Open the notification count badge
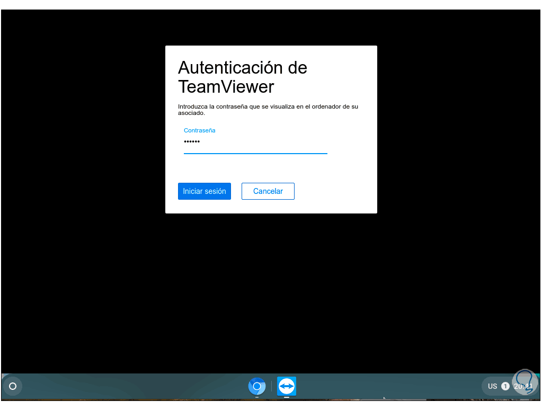 pos(505,386)
